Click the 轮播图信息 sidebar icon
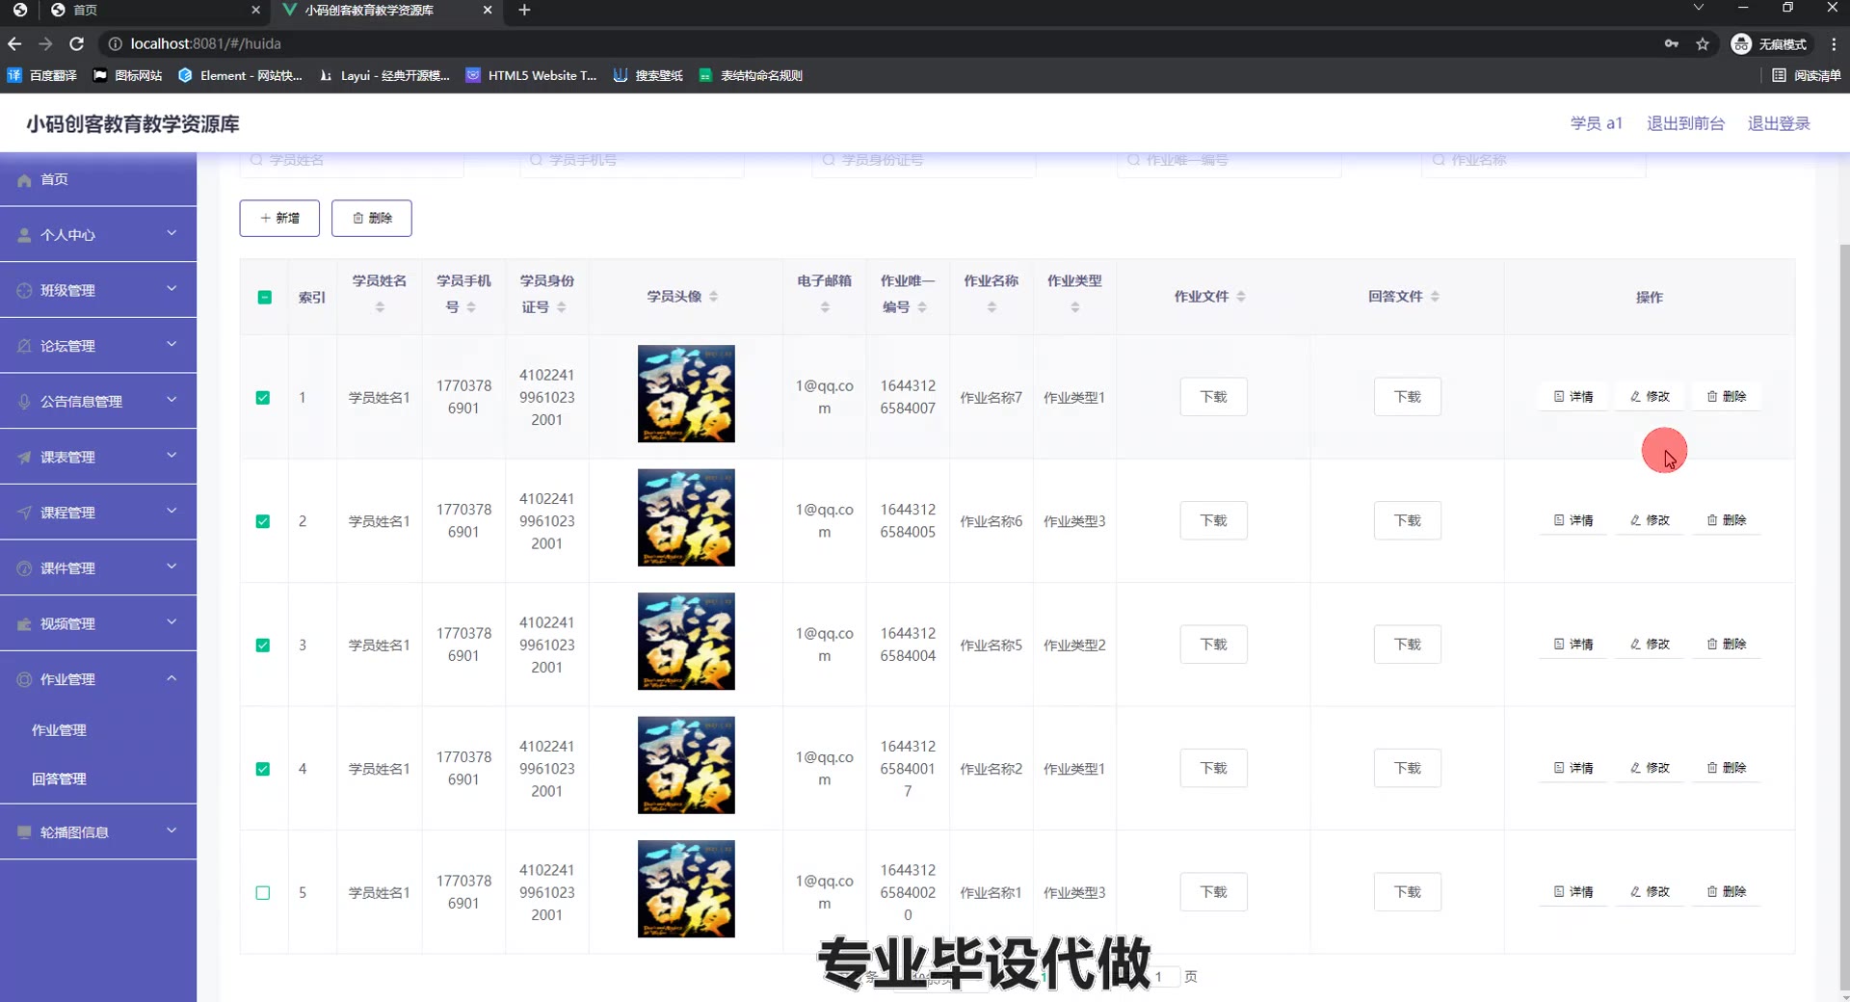 click(24, 831)
